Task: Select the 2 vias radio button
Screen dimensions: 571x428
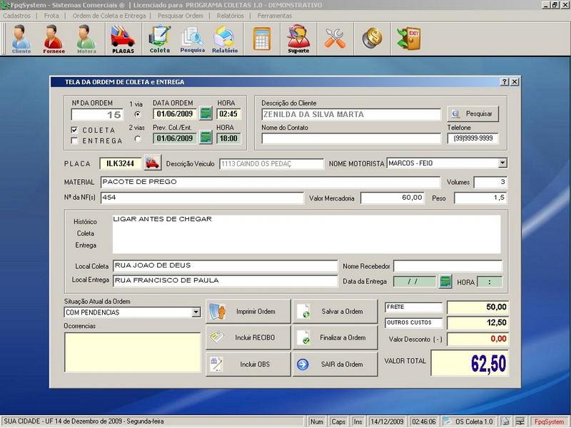Action: (138, 138)
